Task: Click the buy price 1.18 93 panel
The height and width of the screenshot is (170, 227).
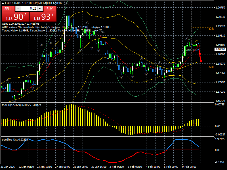Action: [x=43, y=17]
